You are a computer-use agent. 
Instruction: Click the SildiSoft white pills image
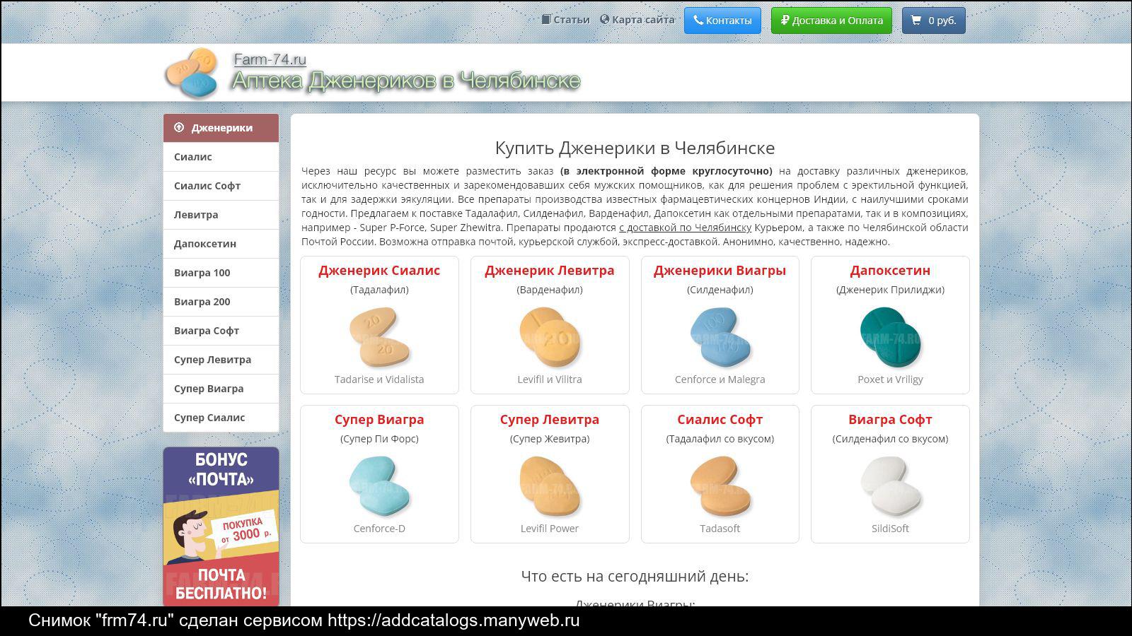(x=890, y=485)
